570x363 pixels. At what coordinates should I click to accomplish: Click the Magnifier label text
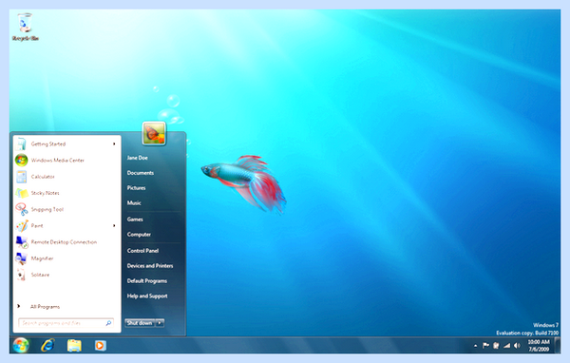pyautogui.click(x=42, y=258)
